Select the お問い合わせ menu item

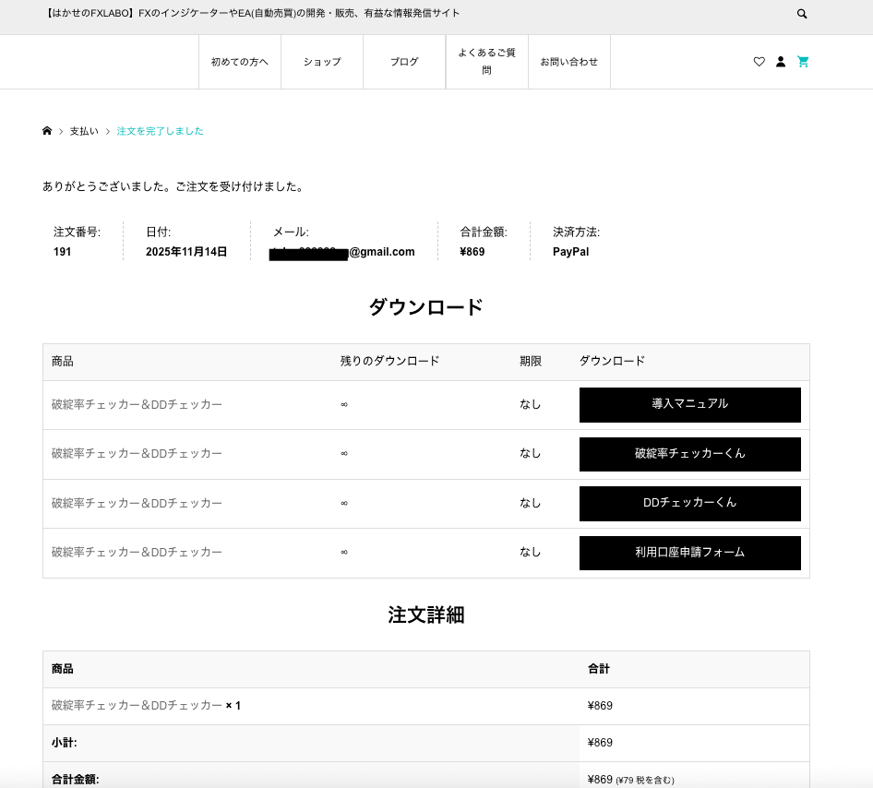tap(568, 62)
